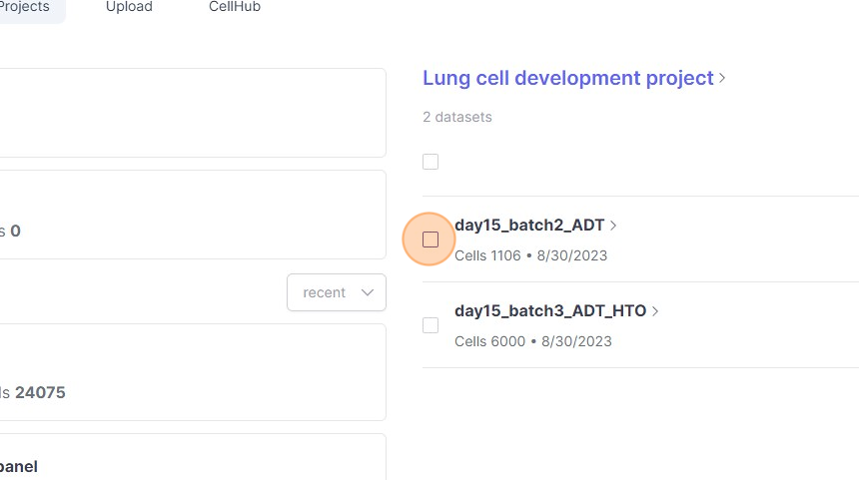The width and height of the screenshot is (859, 480).
Task: Click chevron beside Lung cell development project
Action: [722, 78]
